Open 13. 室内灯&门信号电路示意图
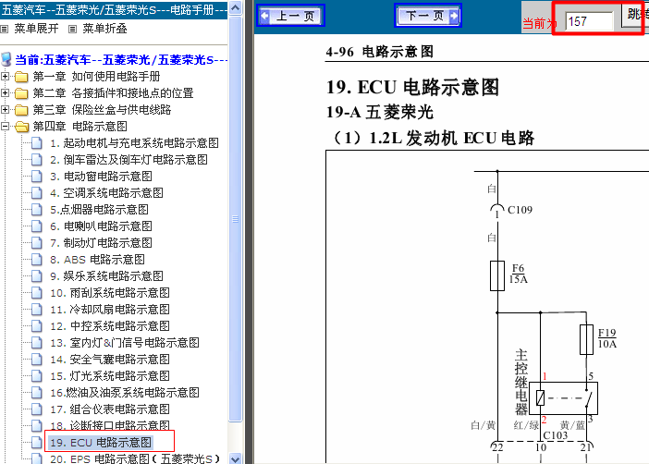The height and width of the screenshot is (464, 649). pyautogui.click(x=125, y=343)
